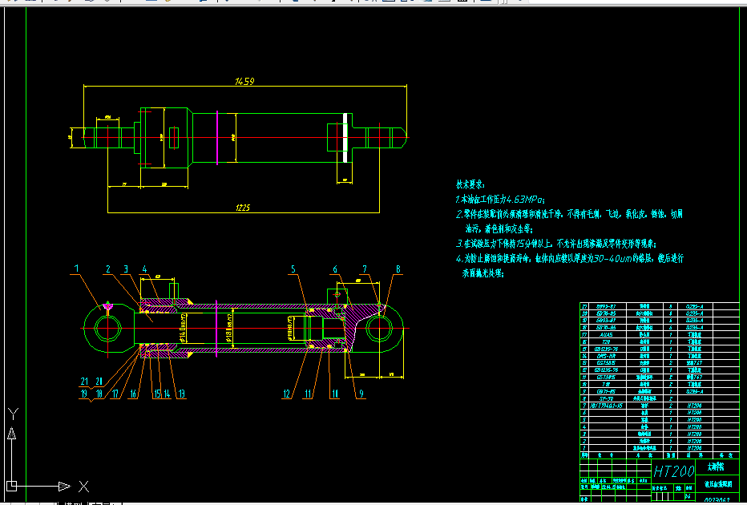Click the note line mentioning 30-40um
747x505 pixels.
[570, 259]
